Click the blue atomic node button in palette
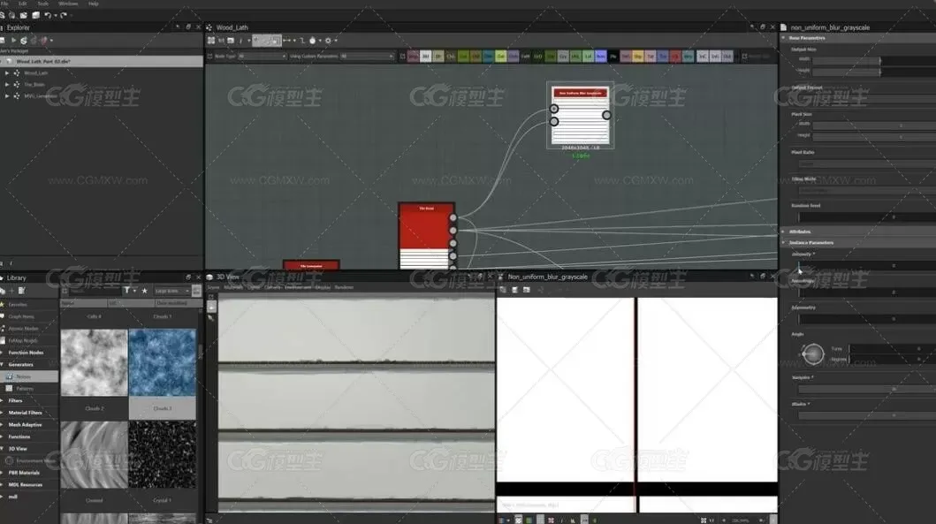936x524 pixels. coord(600,56)
